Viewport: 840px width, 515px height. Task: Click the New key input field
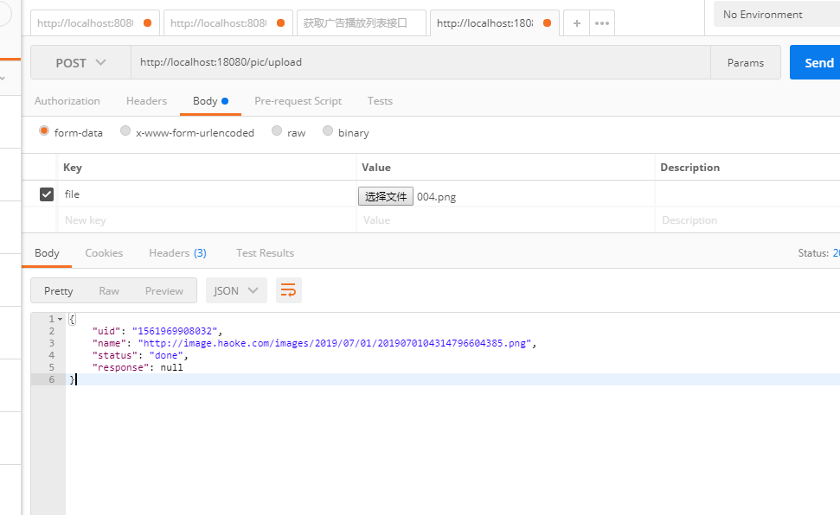click(207, 220)
